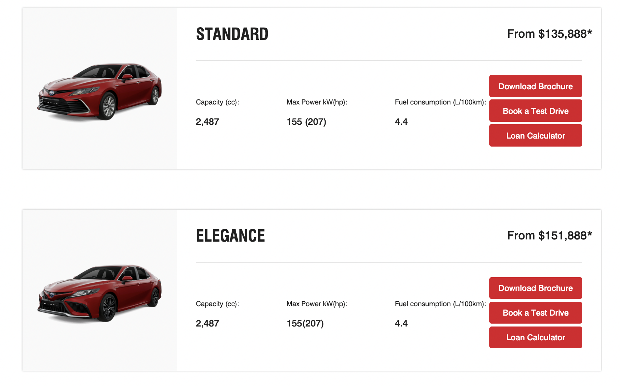Click Elegance's fuel consumption value 4.4
This screenshot has width=620, height=386.
coord(401,324)
